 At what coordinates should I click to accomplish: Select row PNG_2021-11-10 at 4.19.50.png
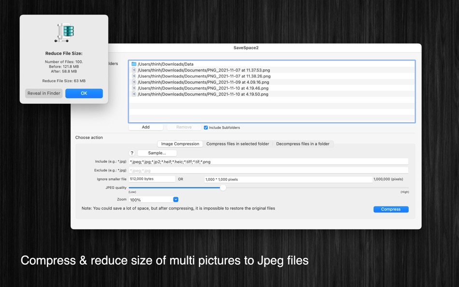pyautogui.click(x=272, y=94)
